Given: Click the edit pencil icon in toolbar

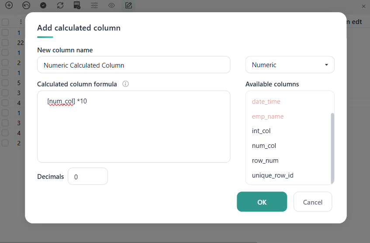Looking at the screenshot, I should tap(128, 5).
